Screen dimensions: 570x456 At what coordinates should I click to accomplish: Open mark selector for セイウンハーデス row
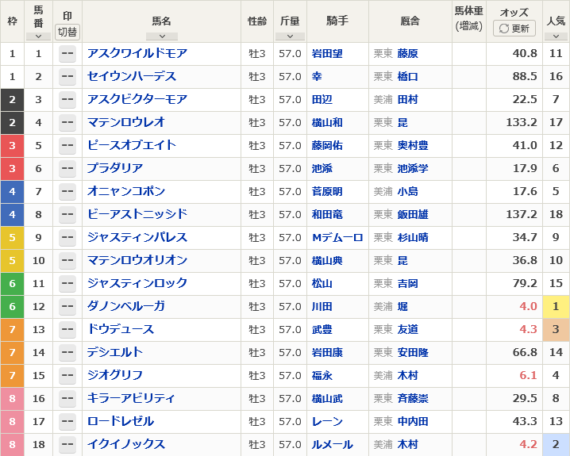67,77
